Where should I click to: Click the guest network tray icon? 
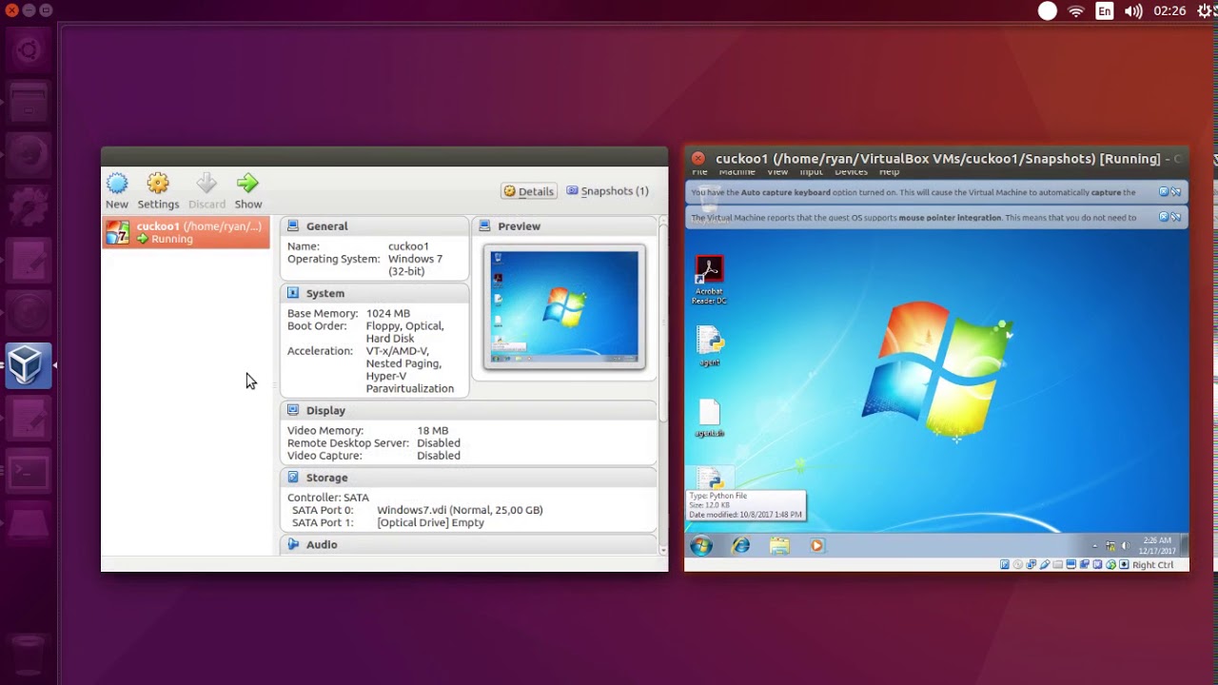(x=1110, y=546)
